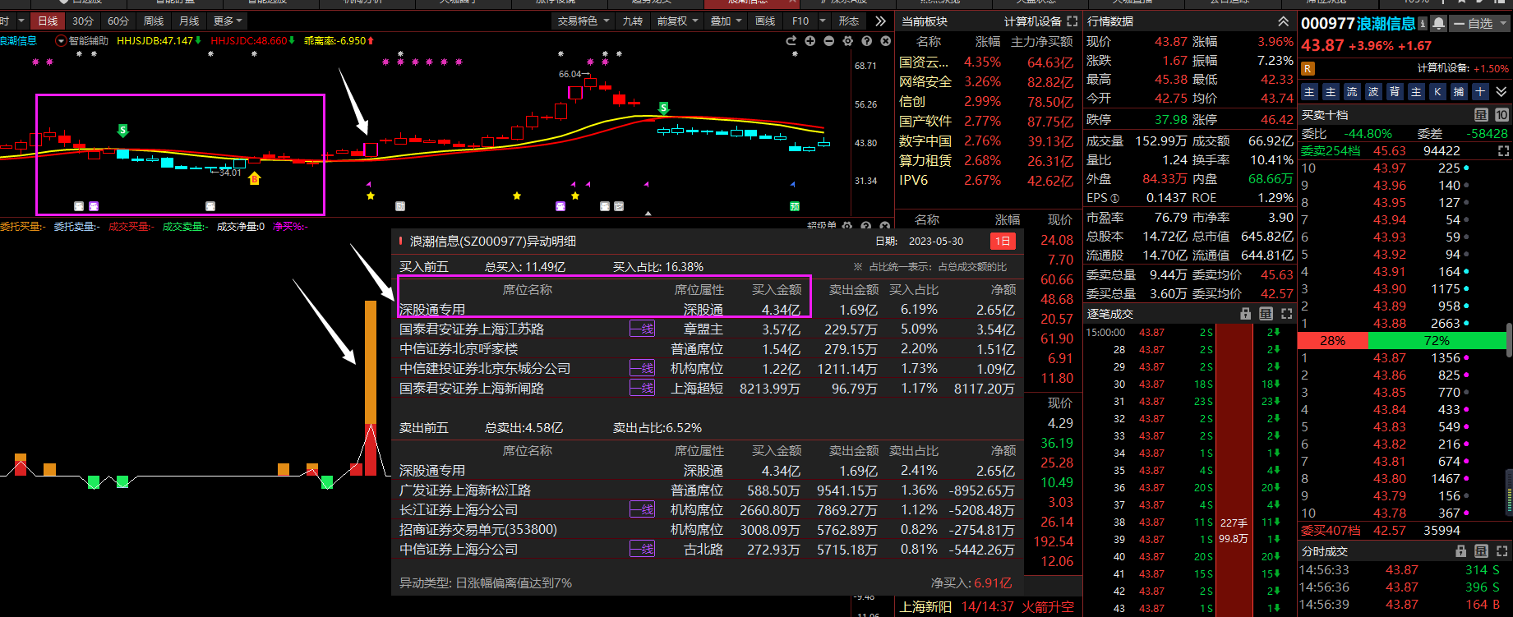Screen dimensions: 1513x617
Task: Expand more toolbar items double chevron
Action: (x=880, y=21)
